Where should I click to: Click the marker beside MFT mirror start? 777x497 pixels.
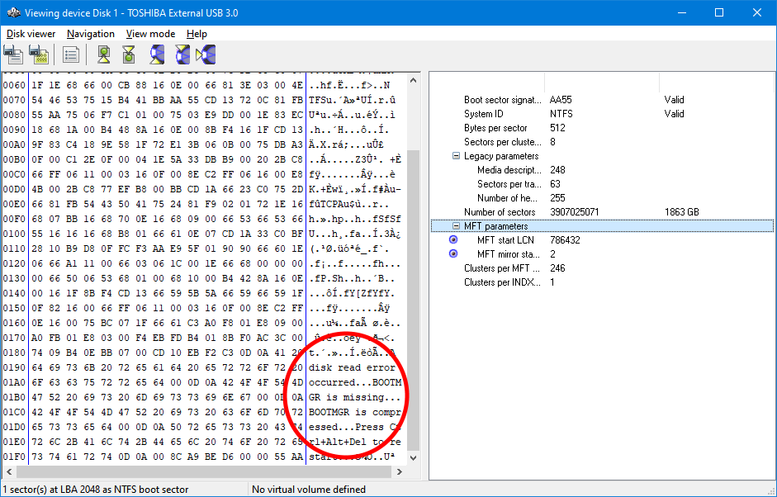pos(453,254)
